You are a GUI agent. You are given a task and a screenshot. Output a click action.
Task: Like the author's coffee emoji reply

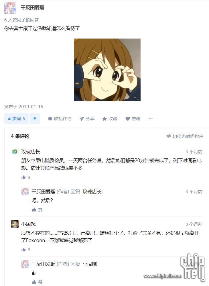tap(37, 282)
